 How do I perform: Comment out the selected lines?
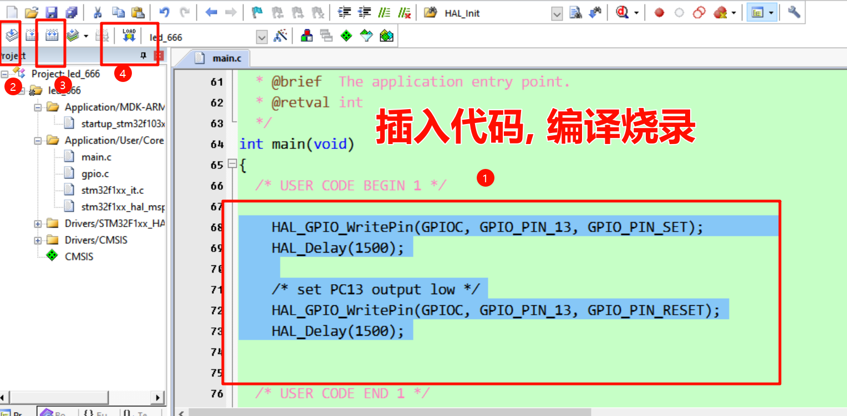[384, 13]
